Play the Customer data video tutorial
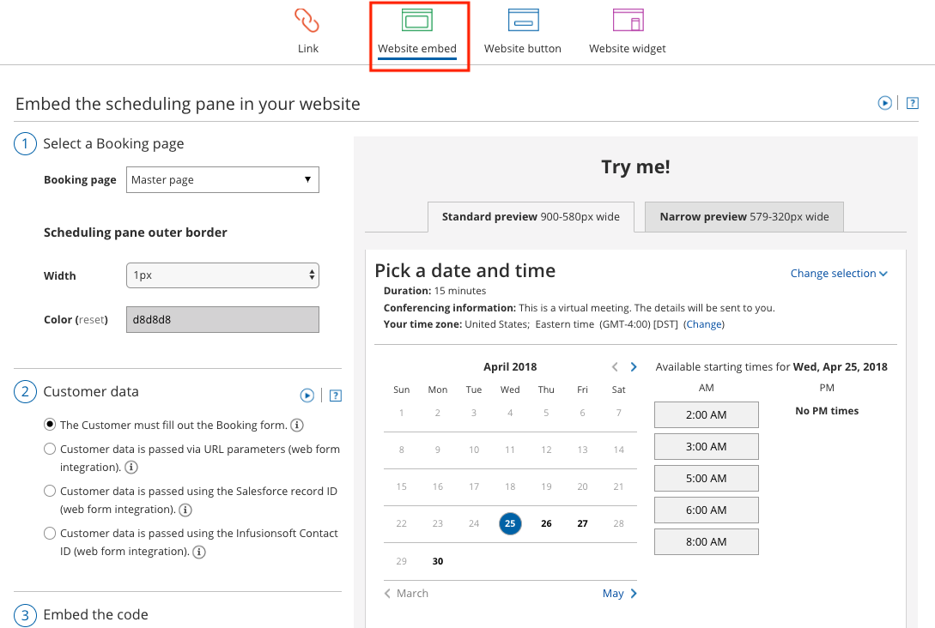Image resolution: width=935 pixels, height=628 pixels. pyautogui.click(x=307, y=396)
